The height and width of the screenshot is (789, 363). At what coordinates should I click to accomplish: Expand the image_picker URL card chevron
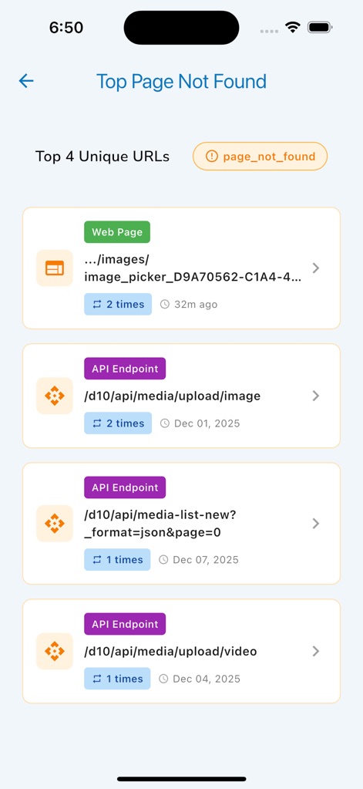click(x=316, y=268)
